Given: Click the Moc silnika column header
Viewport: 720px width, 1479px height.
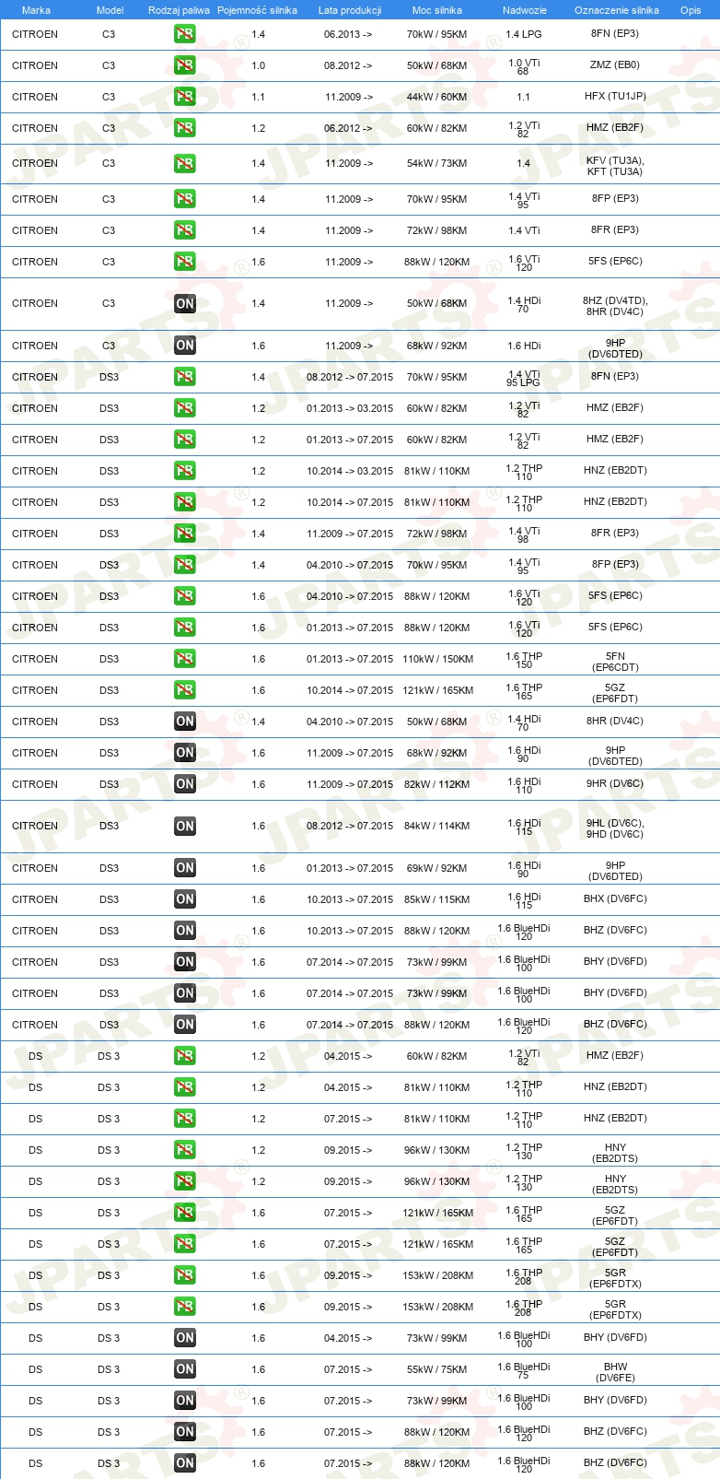Looking at the screenshot, I should point(437,10).
